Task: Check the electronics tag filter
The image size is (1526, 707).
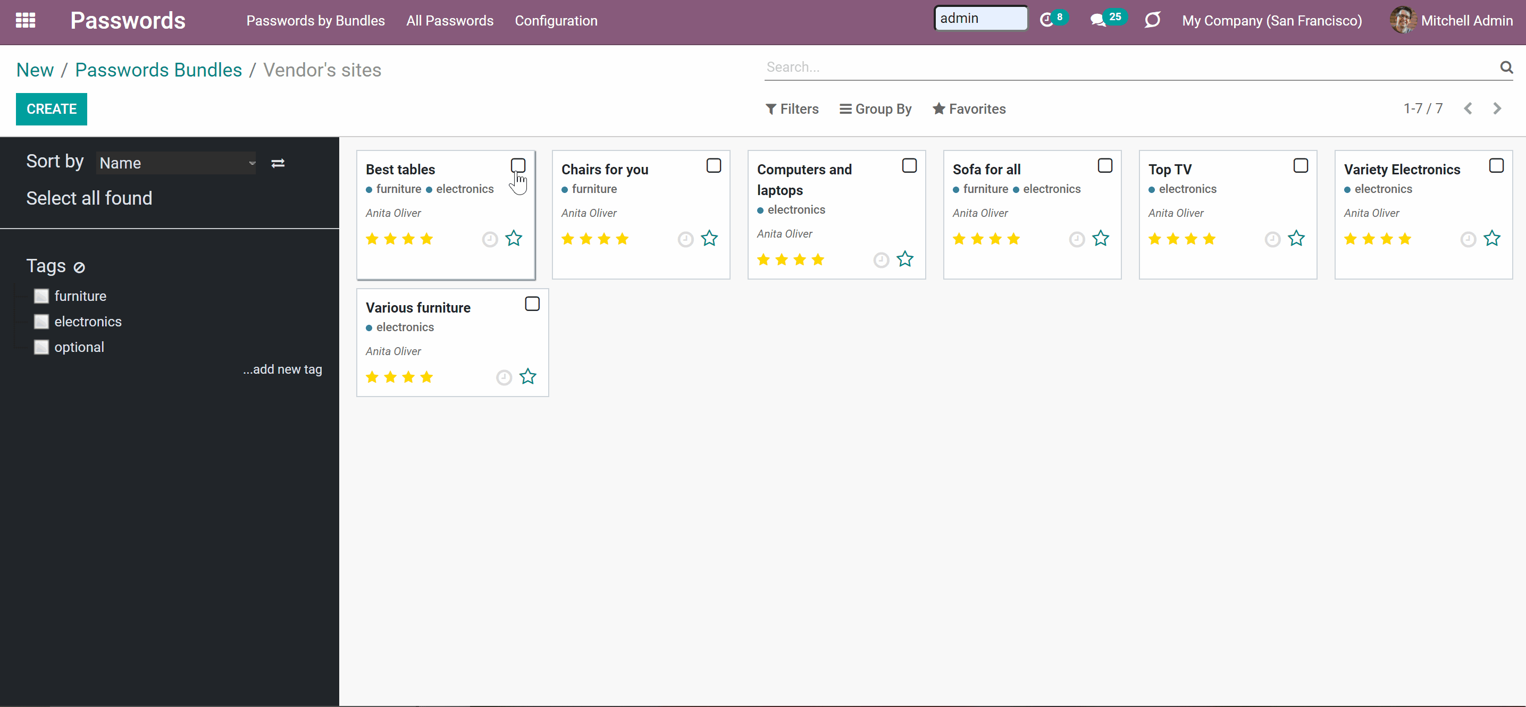Action: point(41,322)
